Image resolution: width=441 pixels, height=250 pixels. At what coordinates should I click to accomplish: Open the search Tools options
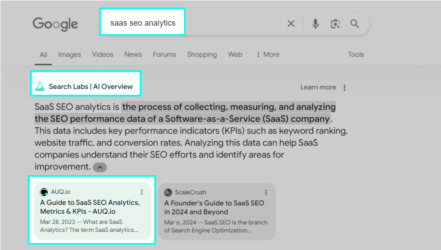click(x=356, y=54)
